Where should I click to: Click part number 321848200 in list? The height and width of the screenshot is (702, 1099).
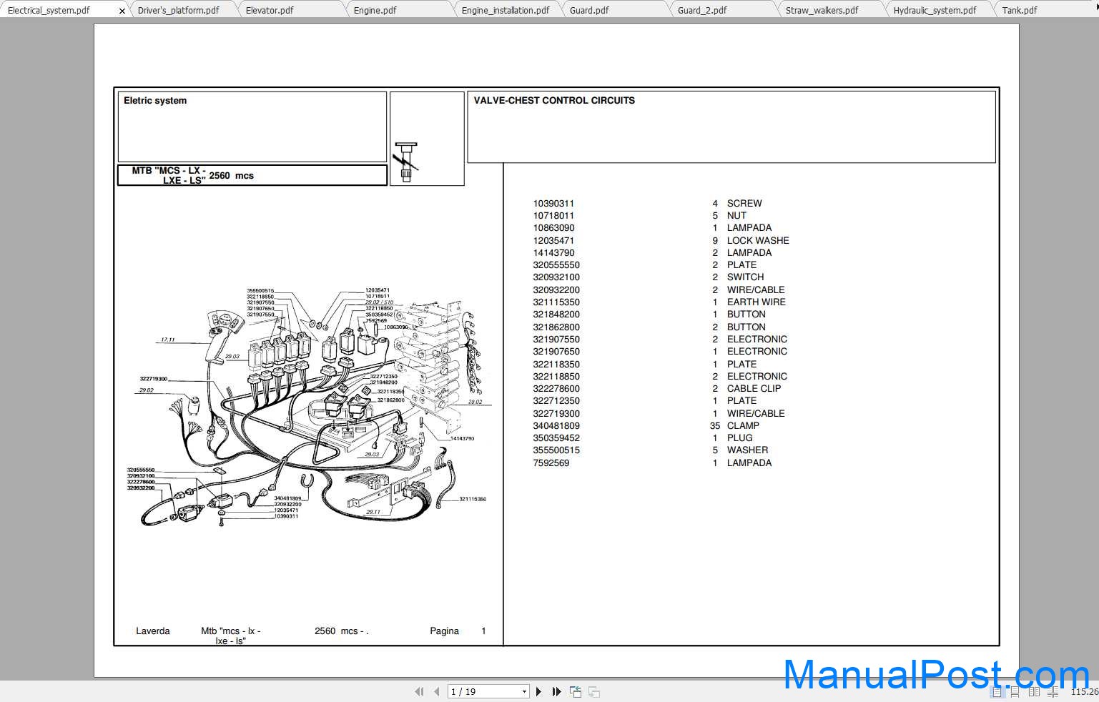pos(556,315)
